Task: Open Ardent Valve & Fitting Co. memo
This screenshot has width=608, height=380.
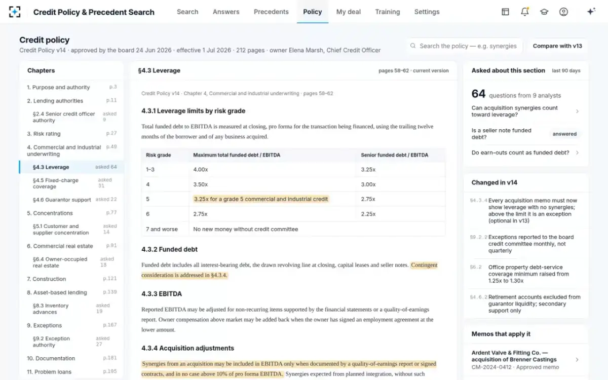Action: (526, 360)
